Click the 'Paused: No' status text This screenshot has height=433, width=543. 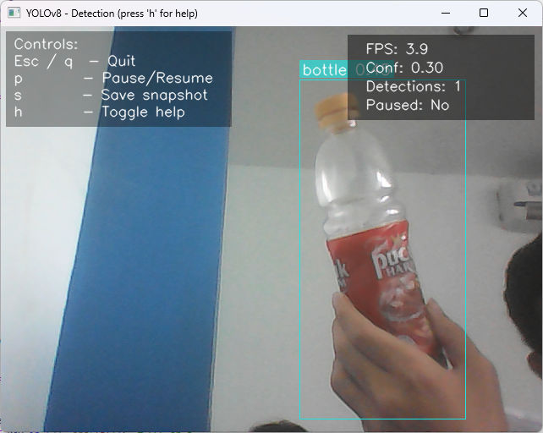click(408, 105)
